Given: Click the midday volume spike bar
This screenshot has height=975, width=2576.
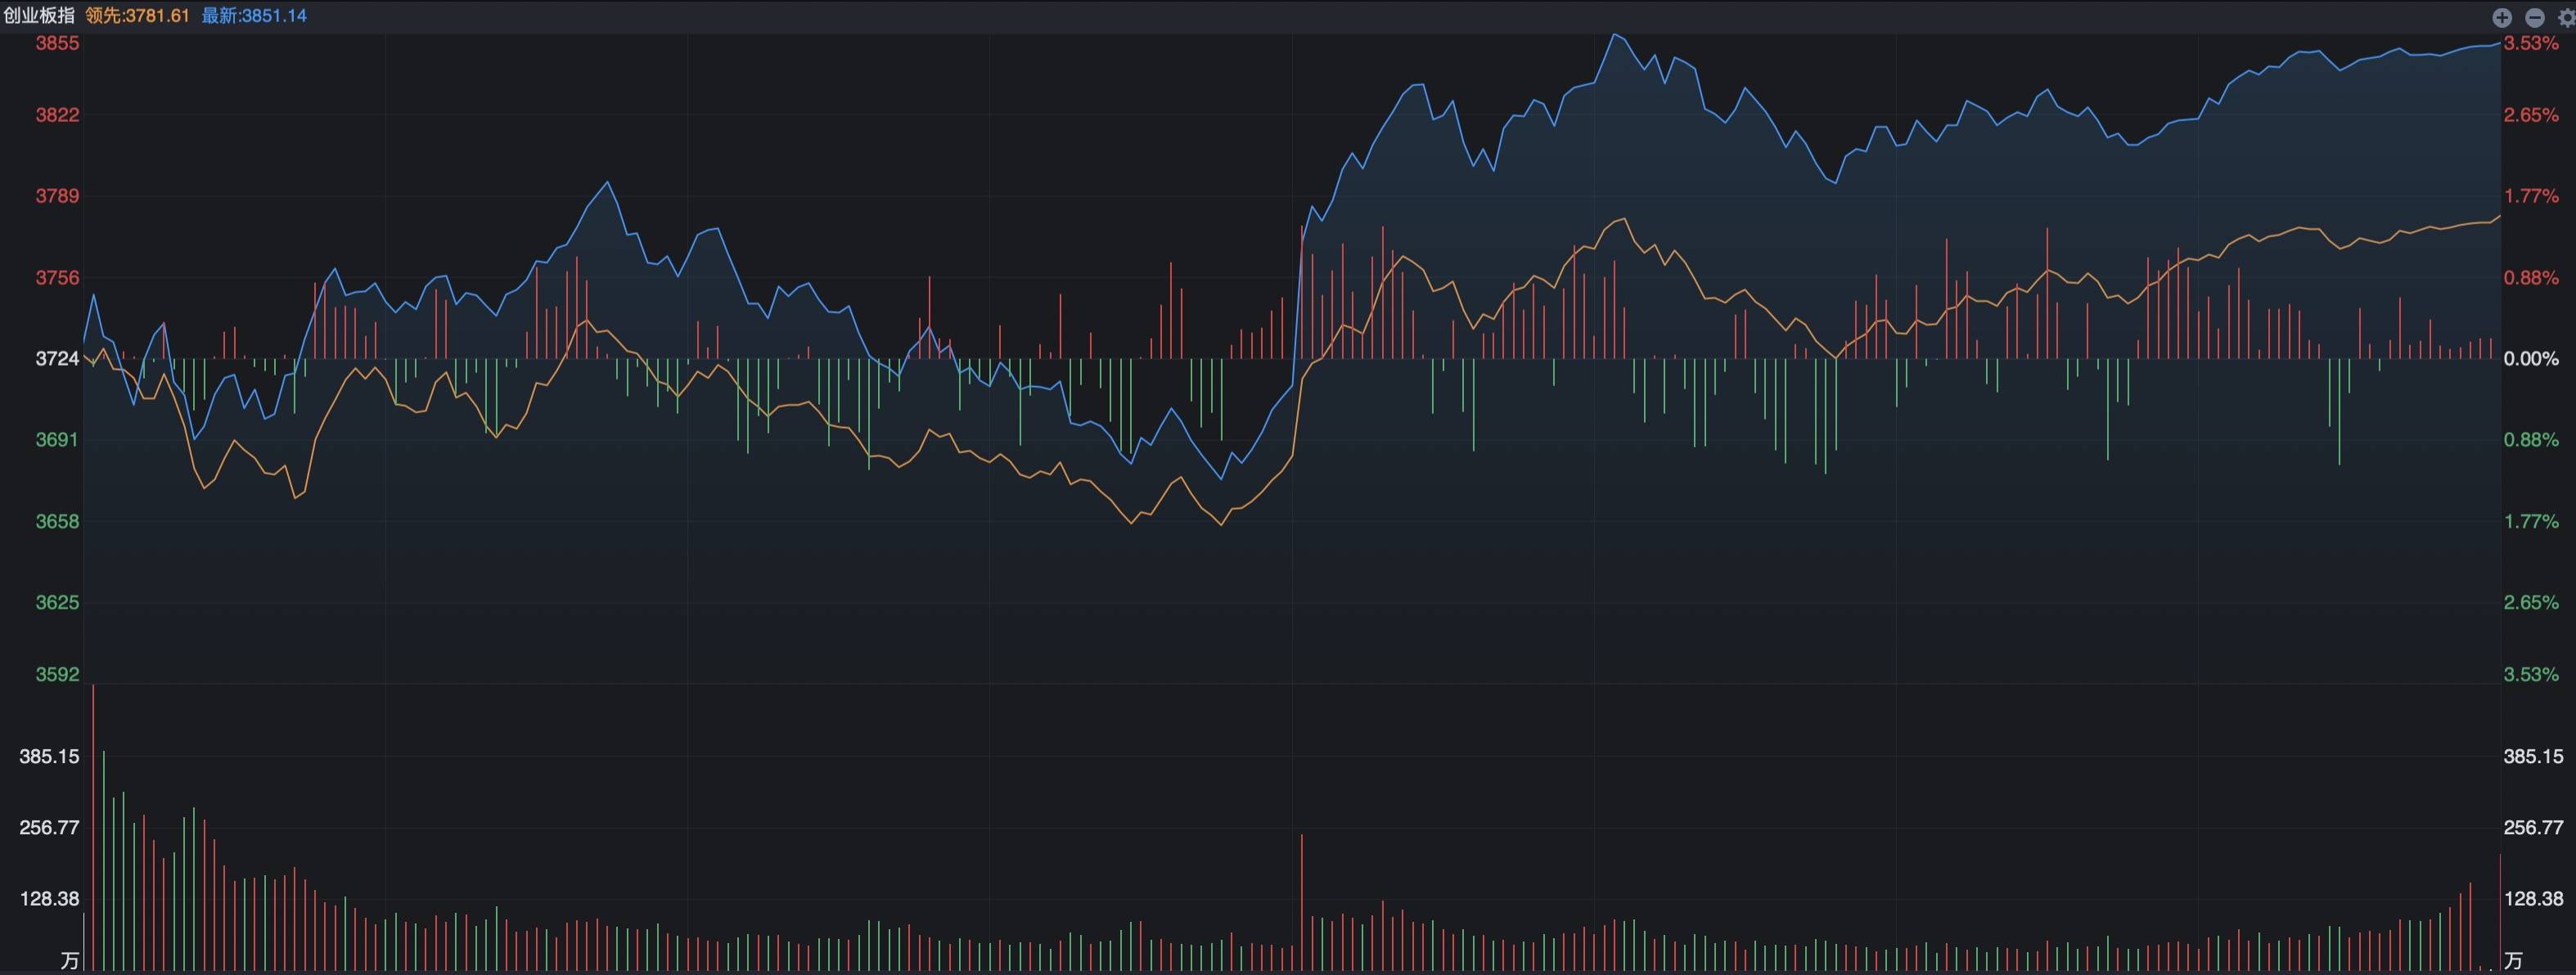Looking at the screenshot, I should (x=1302, y=903).
